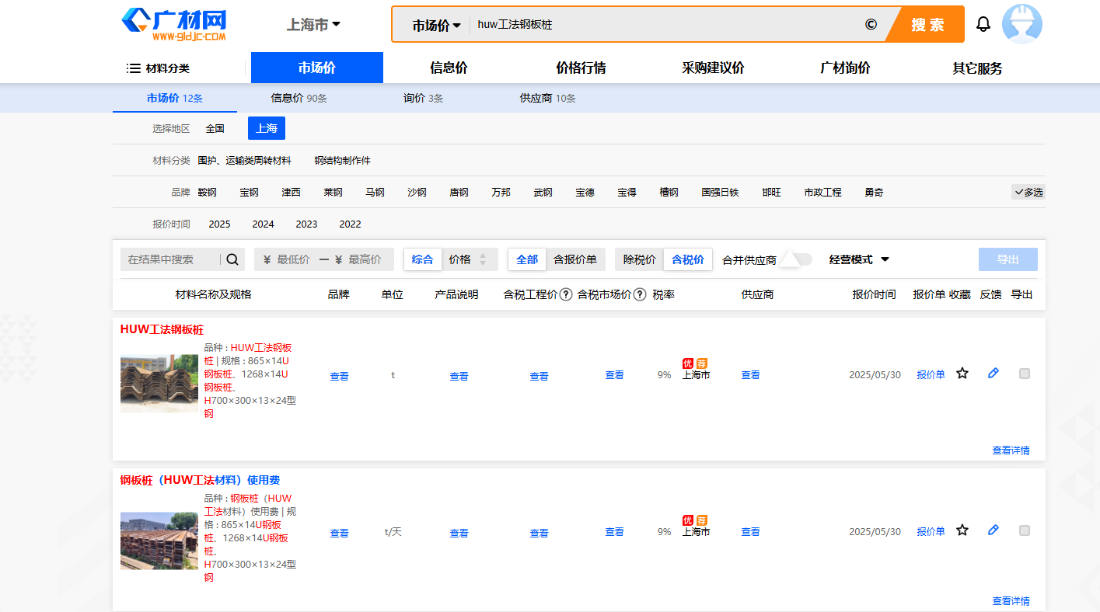Click the magnifier icon in result search
The width and height of the screenshot is (1100, 612).
(232, 259)
